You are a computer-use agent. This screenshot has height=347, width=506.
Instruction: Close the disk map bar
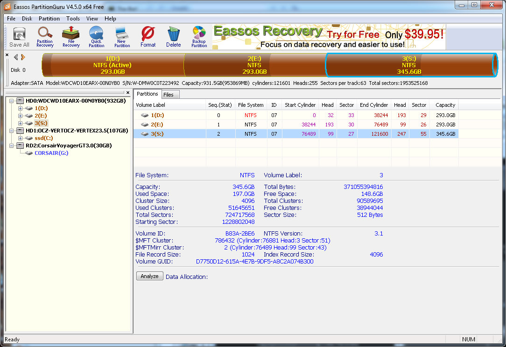[x=7, y=55]
